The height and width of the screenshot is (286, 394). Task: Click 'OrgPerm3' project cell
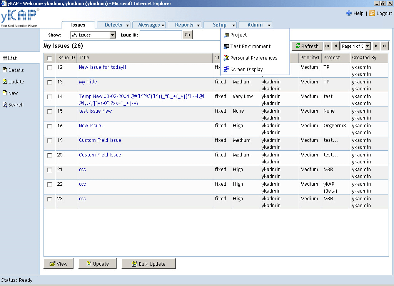(335, 126)
